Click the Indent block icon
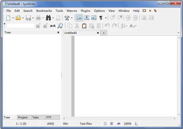Viewport: 183px width, 129px height. [128, 18]
